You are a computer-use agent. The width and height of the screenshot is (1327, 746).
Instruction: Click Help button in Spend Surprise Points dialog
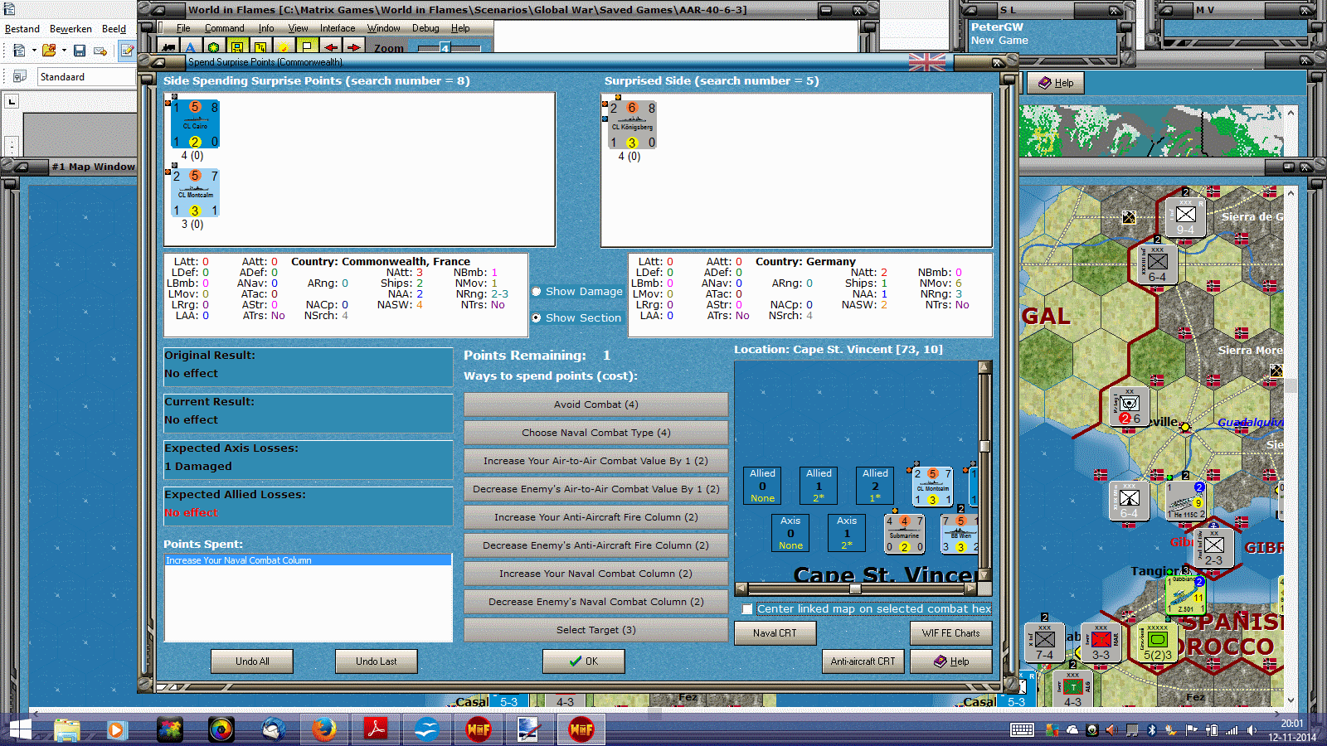951,661
